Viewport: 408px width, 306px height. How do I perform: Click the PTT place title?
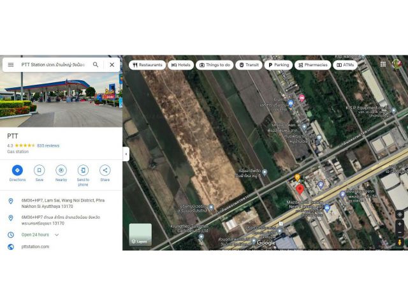pyautogui.click(x=13, y=136)
